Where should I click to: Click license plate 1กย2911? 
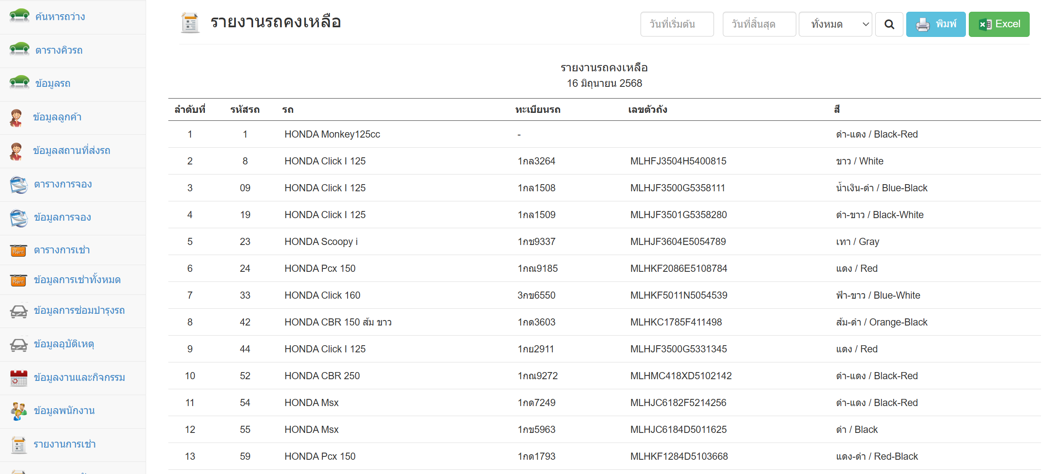tap(536, 349)
